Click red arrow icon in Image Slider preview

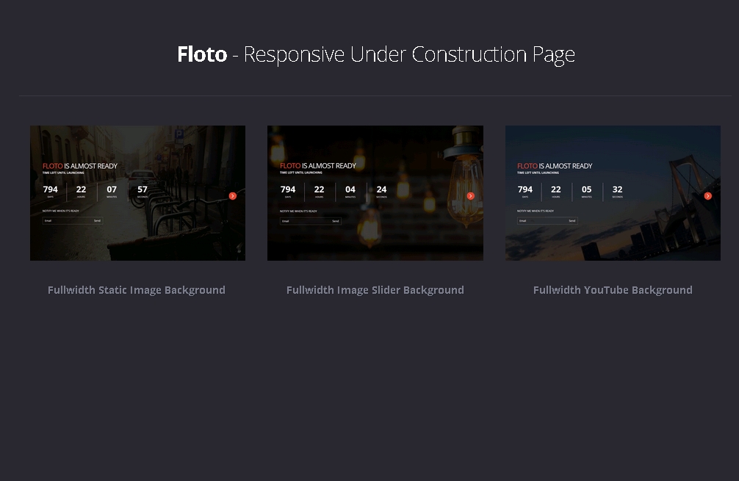tap(471, 196)
